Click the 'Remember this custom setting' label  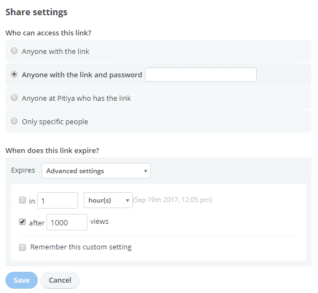click(81, 247)
